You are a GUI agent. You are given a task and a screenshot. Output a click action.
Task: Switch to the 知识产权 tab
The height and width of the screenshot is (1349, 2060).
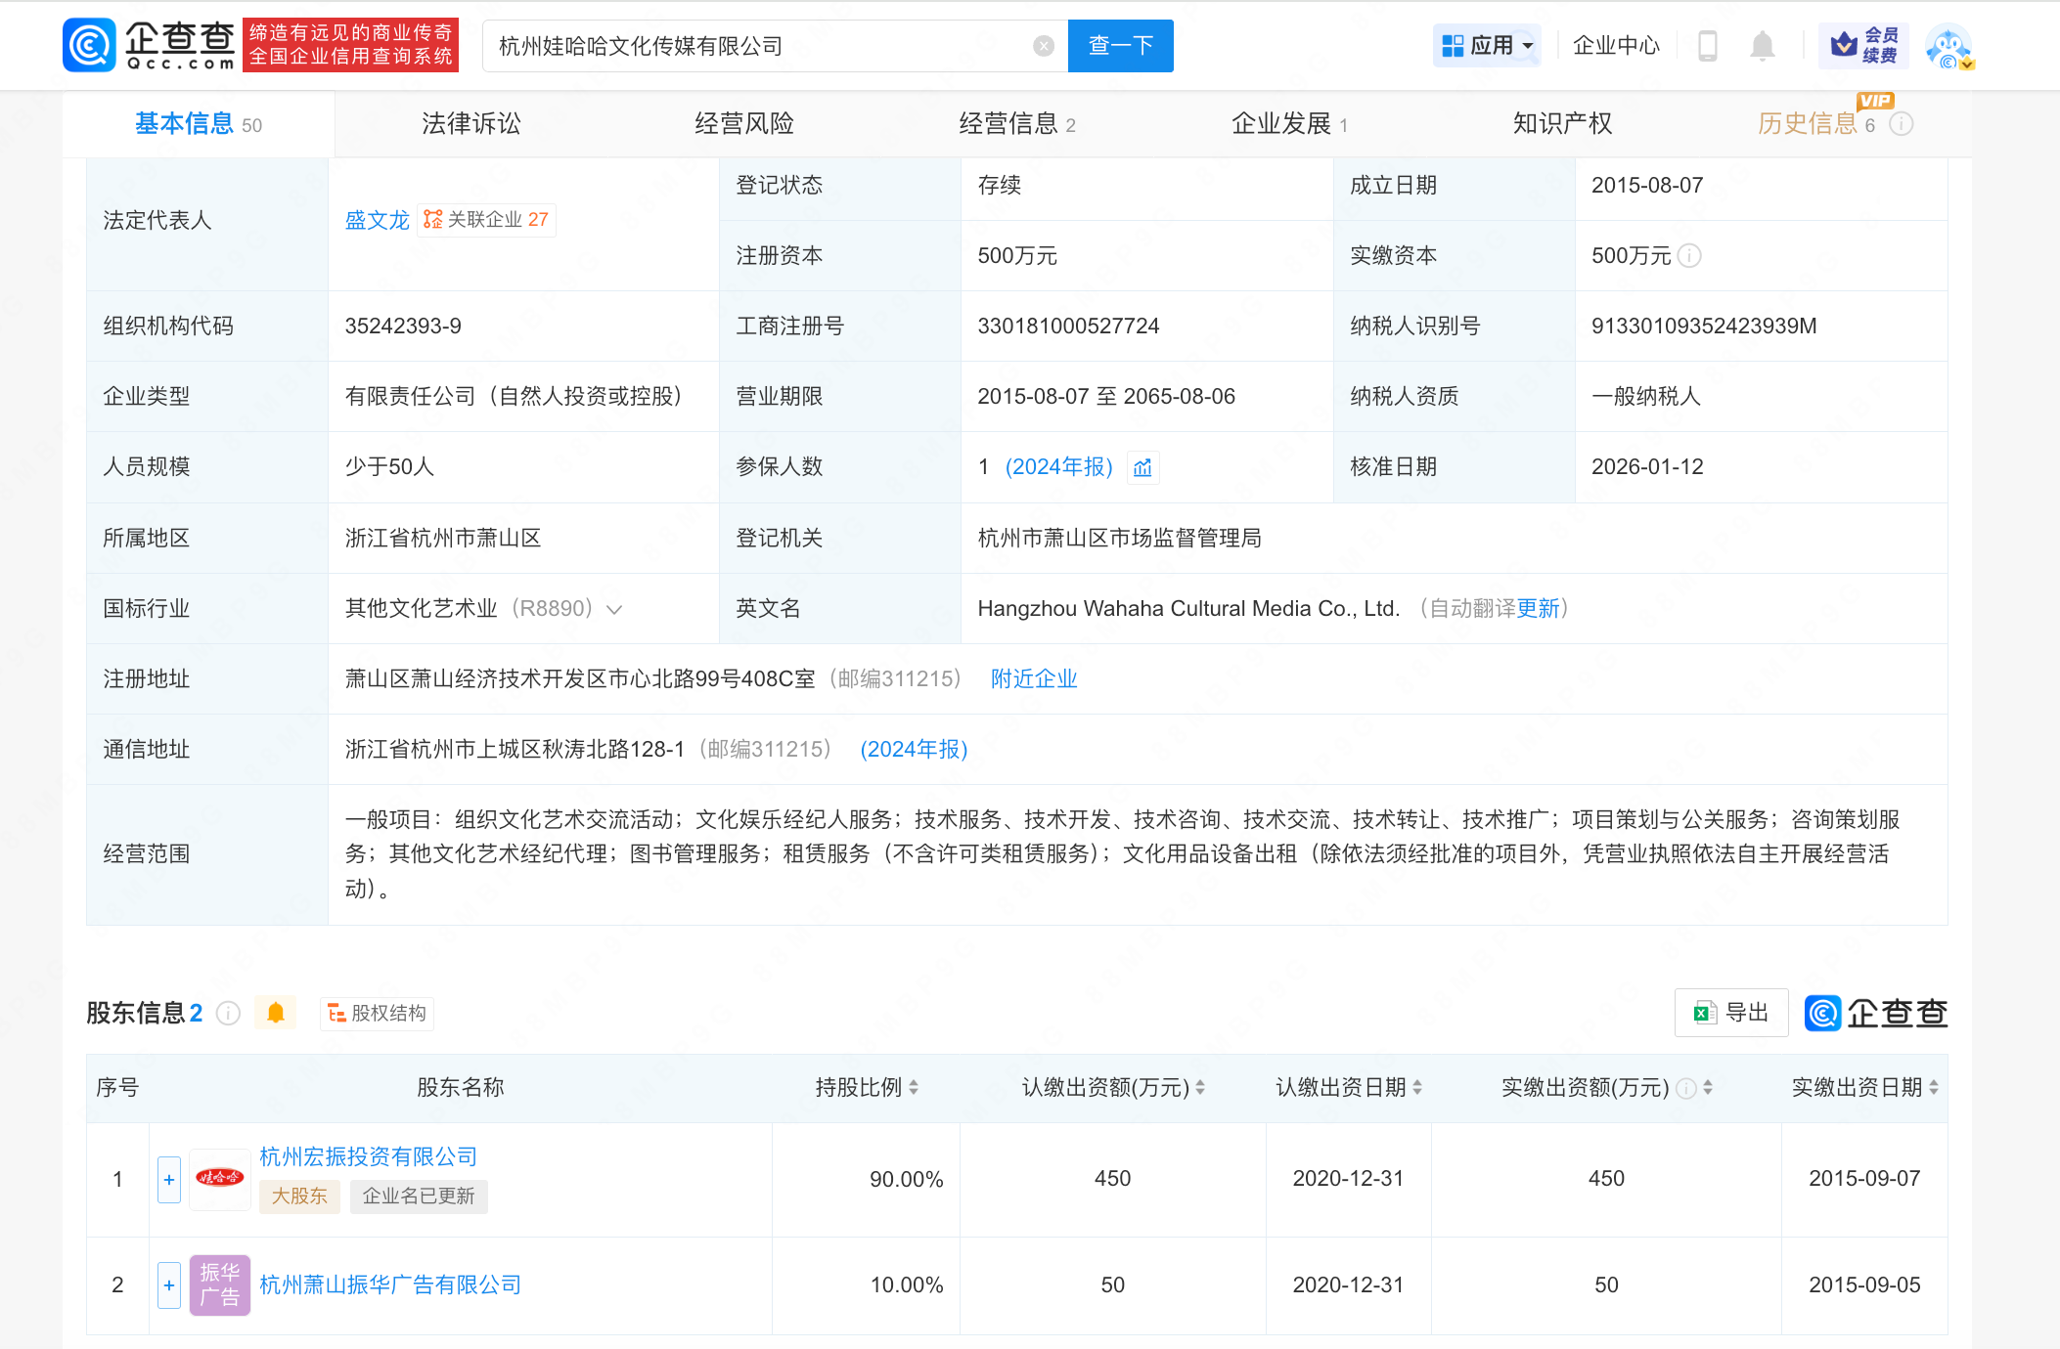(x=1562, y=124)
